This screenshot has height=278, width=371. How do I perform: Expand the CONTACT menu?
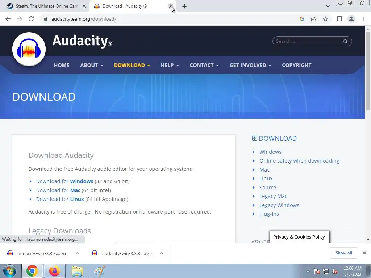[x=204, y=65]
